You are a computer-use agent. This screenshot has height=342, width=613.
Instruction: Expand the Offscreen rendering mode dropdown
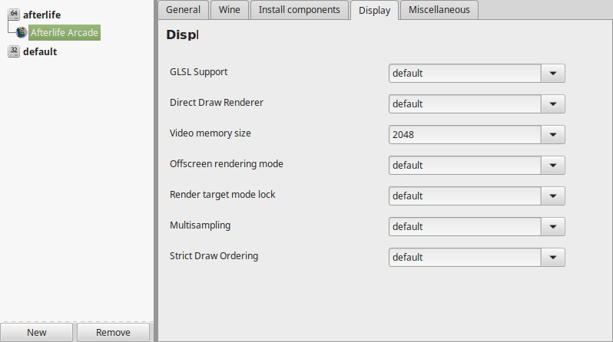point(553,165)
